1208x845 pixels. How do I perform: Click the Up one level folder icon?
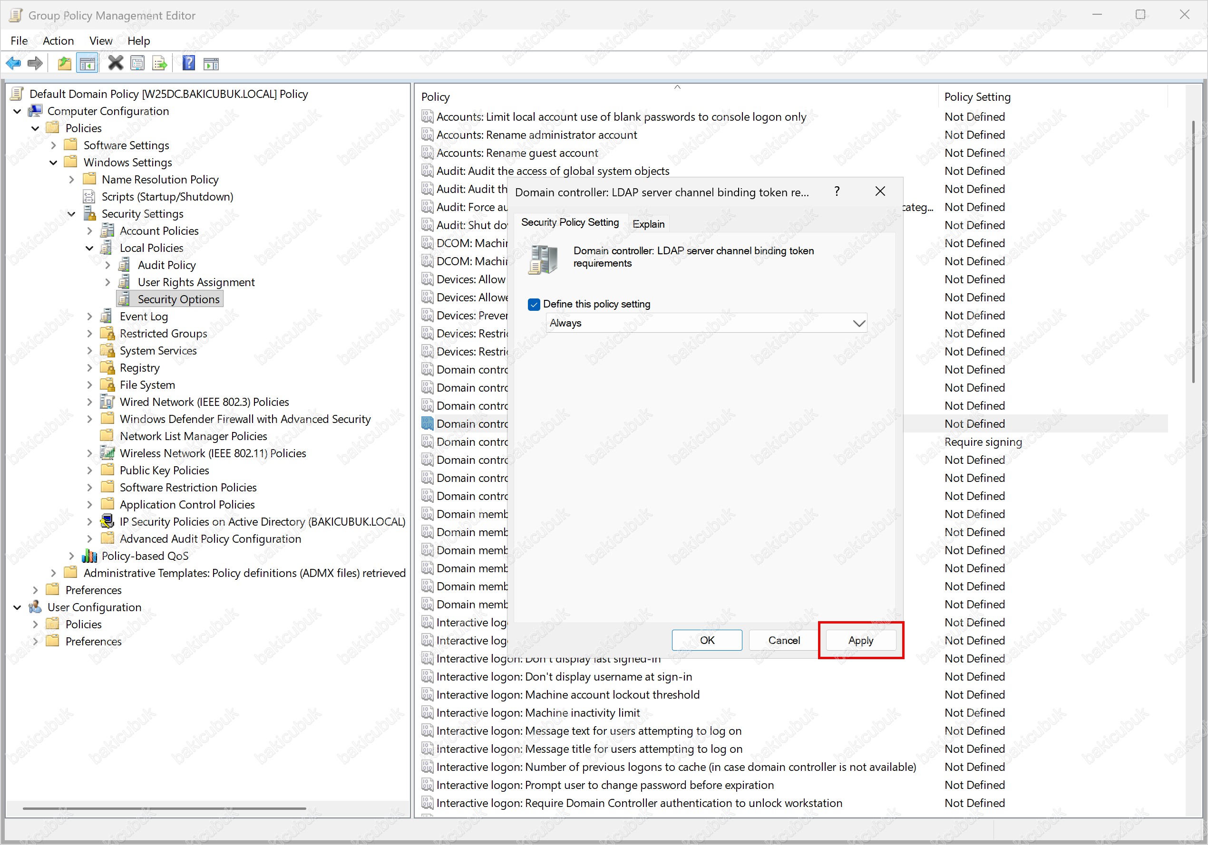click(64, 64)
